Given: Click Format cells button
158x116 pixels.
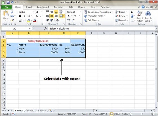Looking at the screenshot, I should [x=122, y=20].
